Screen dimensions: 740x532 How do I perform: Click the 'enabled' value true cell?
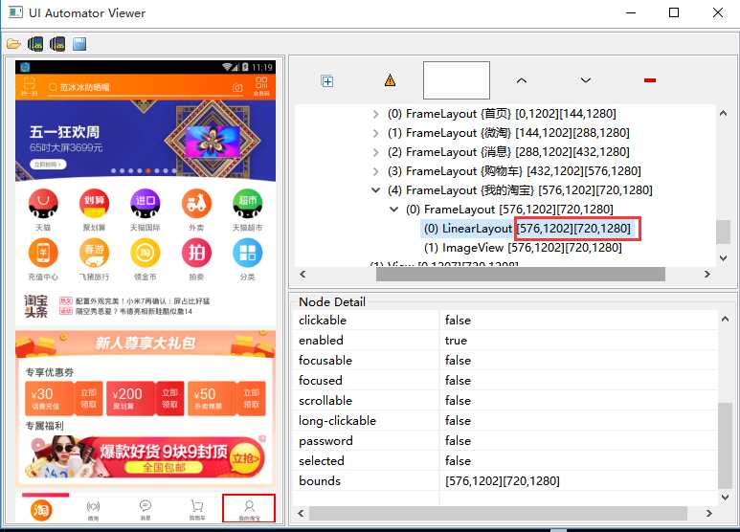[x=578, y=341]
